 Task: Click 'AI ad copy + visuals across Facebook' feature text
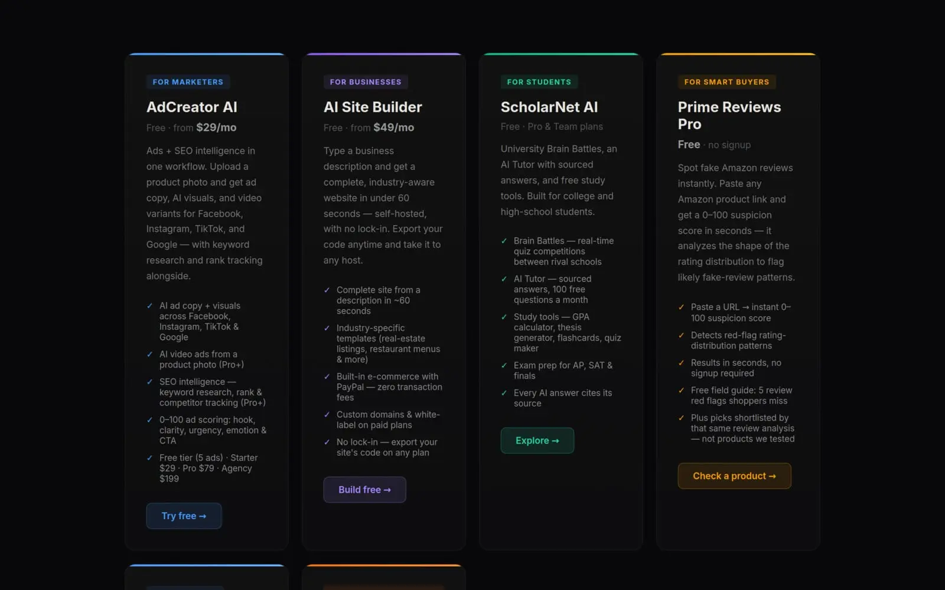200,322
